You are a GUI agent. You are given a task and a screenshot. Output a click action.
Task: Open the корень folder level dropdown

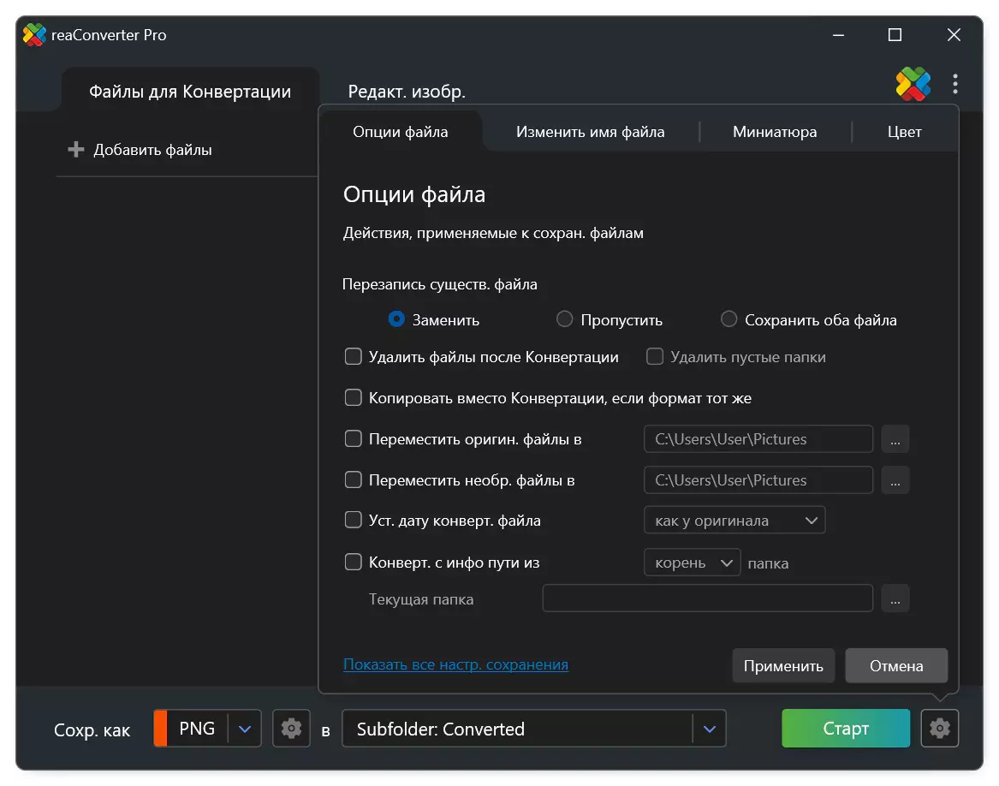692,563
